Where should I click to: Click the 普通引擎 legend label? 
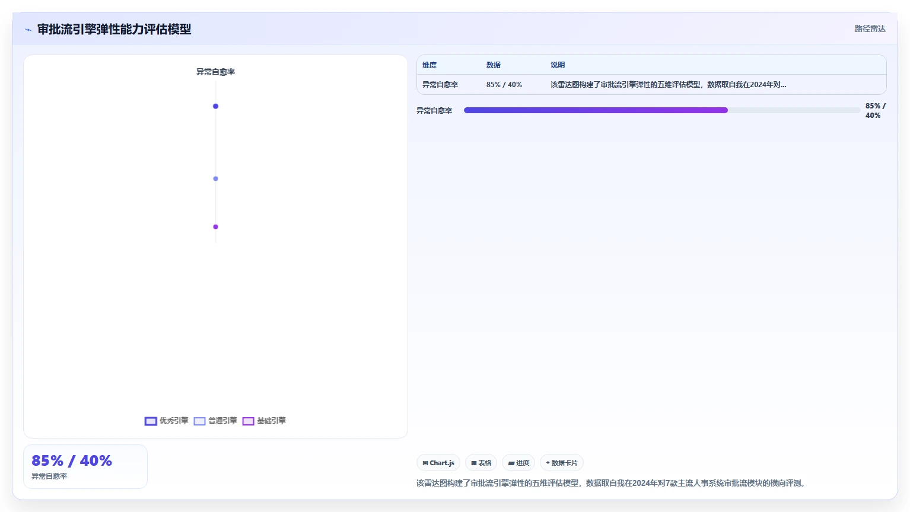click(x=222, y=421)
